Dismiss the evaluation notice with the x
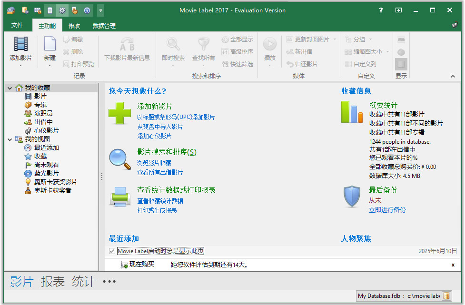The width and height of the screenshot is (465, 305). pos(453,265)
